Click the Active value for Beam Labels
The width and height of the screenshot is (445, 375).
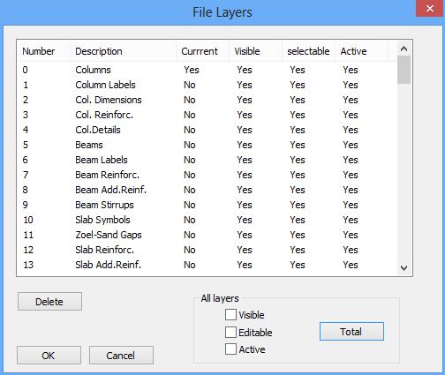point(351,160)
